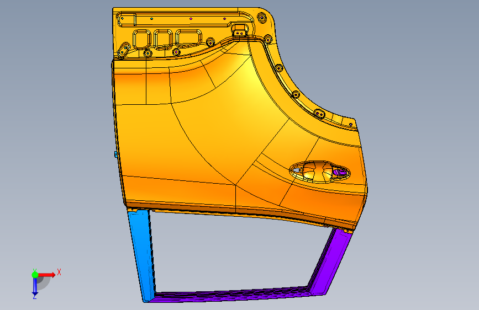Click the green Y axis dot on the triad
Image resolution: width=479 pixels, height=310 pixels.
pyautogui.click(x=35, y=275)
